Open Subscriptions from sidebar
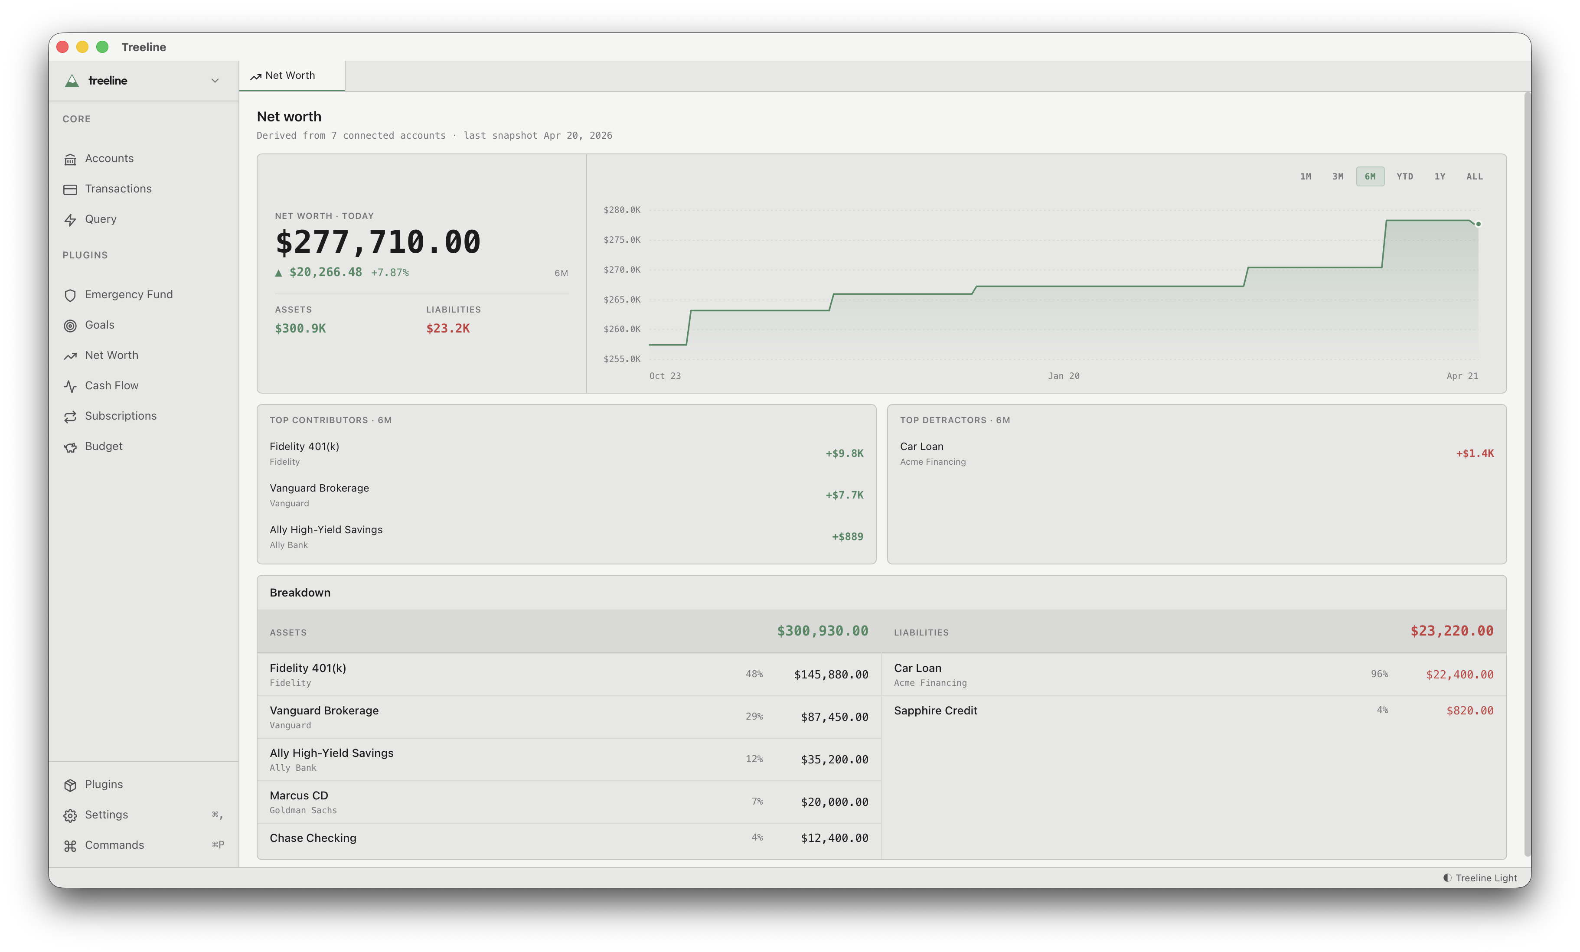Viewport: 1580px width, 952px height. coord(121,416)
